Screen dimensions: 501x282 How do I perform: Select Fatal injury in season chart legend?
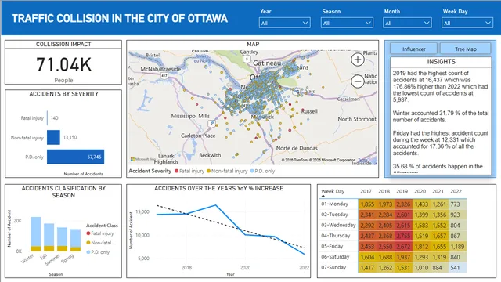pyautogui.click(x=100, y=233)
